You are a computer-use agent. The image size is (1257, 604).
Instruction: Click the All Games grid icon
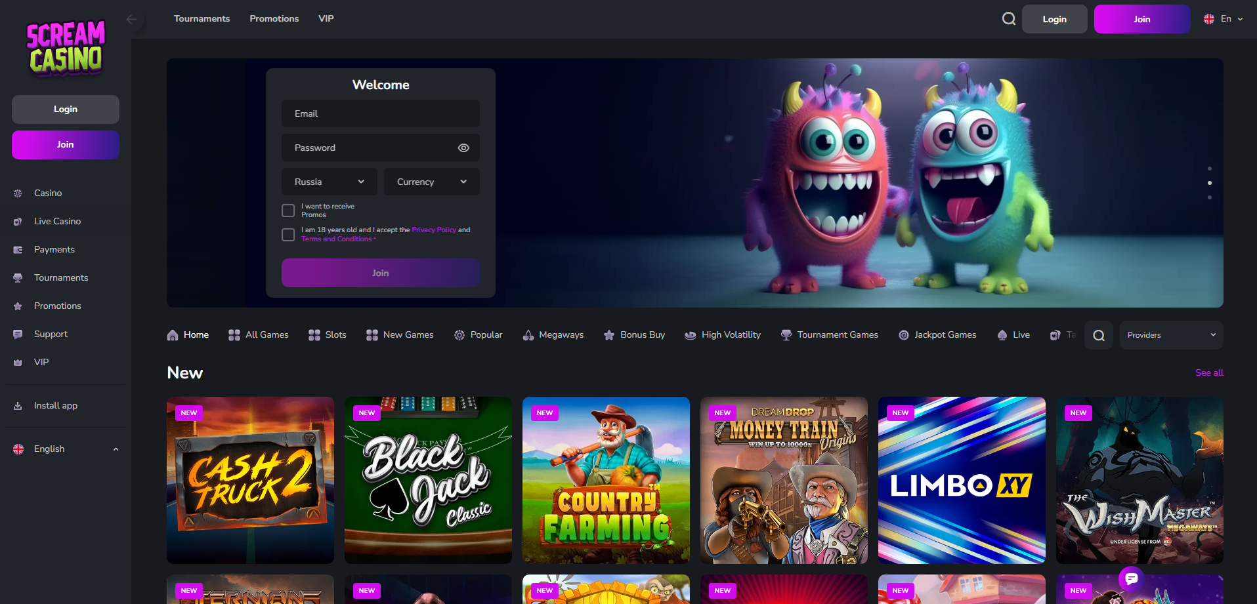(x=234, y=335)
